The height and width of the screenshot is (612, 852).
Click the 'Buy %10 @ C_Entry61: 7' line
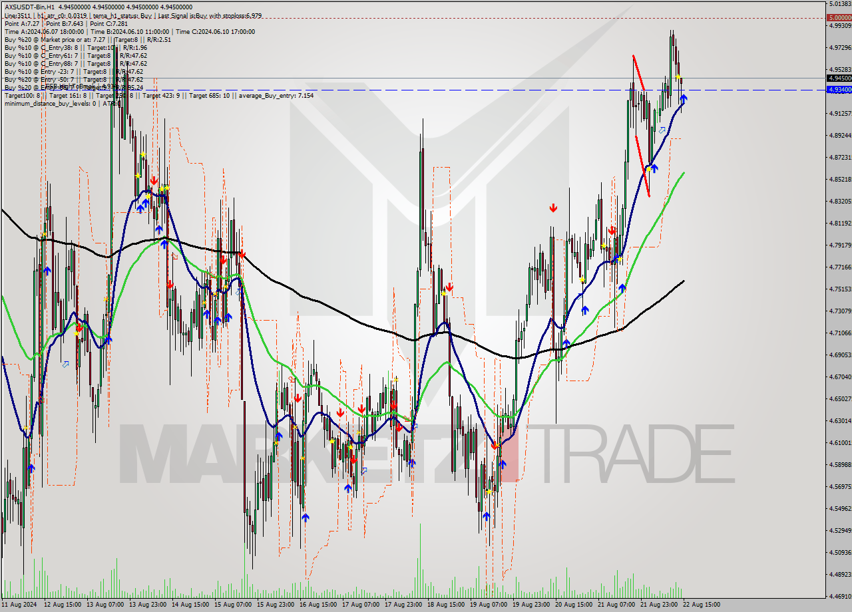point(41,55)
